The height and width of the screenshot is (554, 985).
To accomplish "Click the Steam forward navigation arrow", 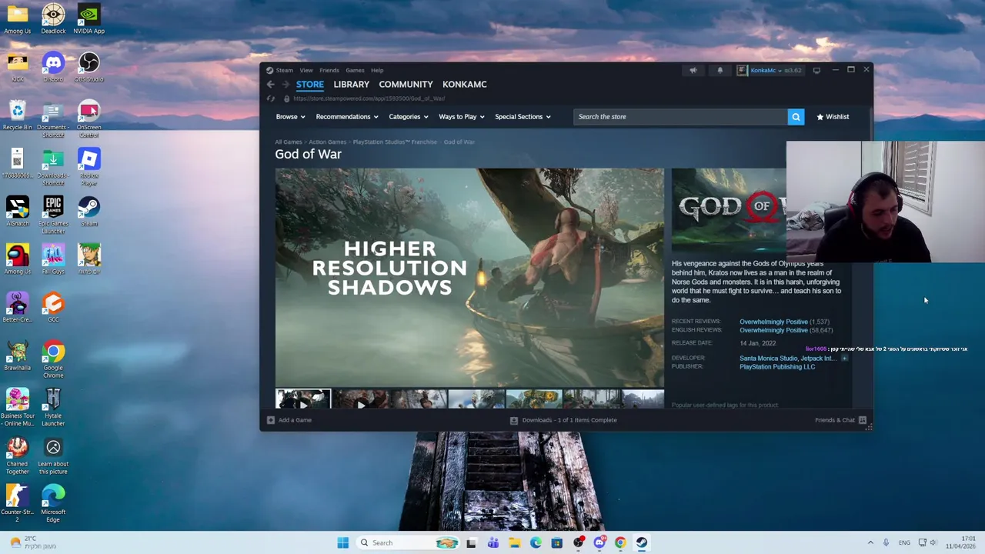I will pyautogui.click(x=285, y=85).
